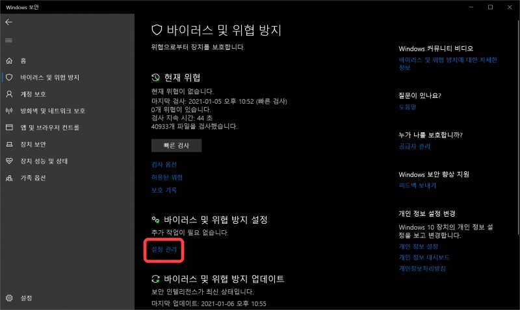
Task: Click the 바이러스 및 위협 방지 업데이트 heading
Action: pos(224,279)
